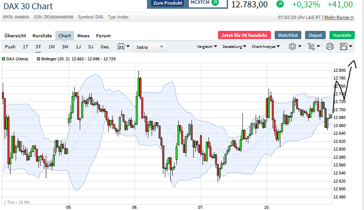This screenshot has height=210, width=364.
Task: Click green up-arrow next to MC9TCM
Action: (x=215, y=3)
